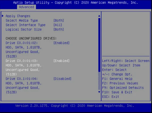Toggle Drive C0.0:01:03 Enabled value
The height and width of the screenshot is (113, 152).
(61, 61)
